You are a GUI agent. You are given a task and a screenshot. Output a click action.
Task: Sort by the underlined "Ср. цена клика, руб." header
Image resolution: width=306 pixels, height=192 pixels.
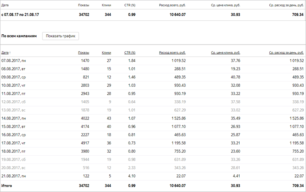pos(225,53)
